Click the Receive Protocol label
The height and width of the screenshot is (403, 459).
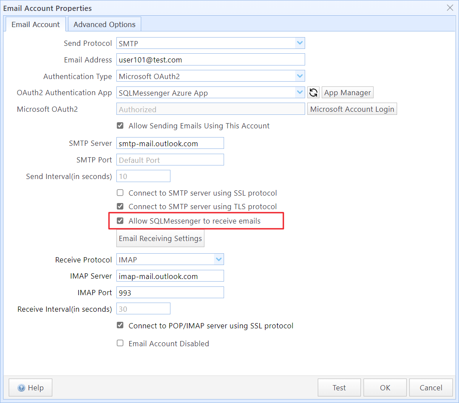point(83,260)
